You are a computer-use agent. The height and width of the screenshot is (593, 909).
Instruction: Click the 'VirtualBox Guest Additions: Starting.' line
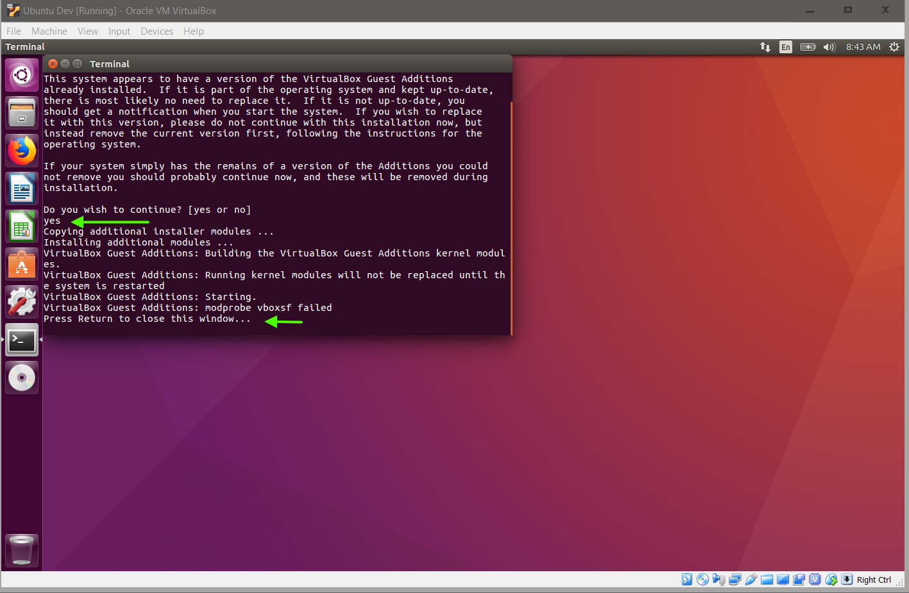tap(150, 297)
